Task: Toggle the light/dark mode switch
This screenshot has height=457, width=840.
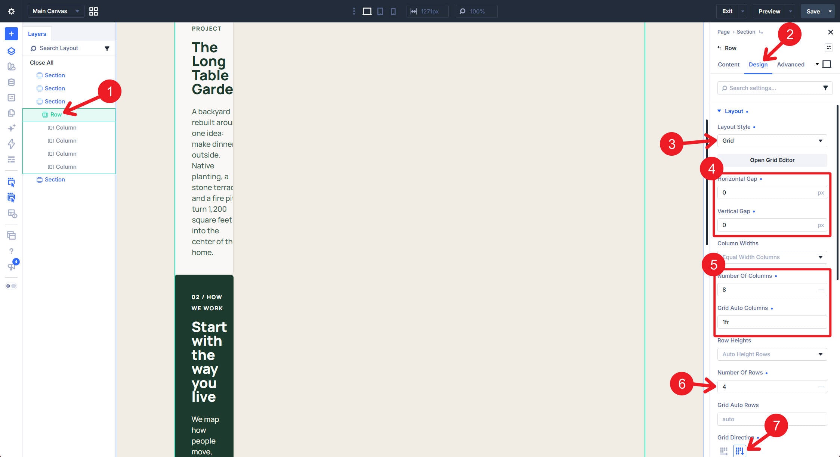Action: click(x=11, y=286)
